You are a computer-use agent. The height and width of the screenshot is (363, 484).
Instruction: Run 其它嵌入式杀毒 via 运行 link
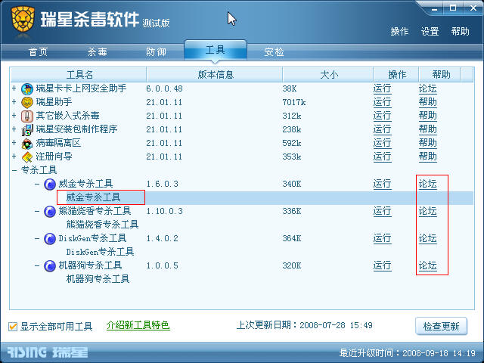(x=382, y=116)
